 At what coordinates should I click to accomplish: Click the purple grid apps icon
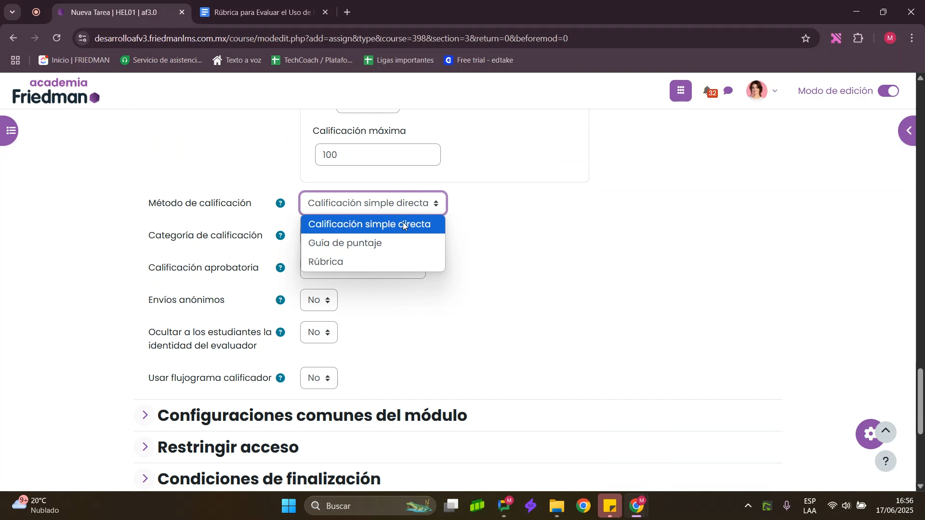point(681,91)
